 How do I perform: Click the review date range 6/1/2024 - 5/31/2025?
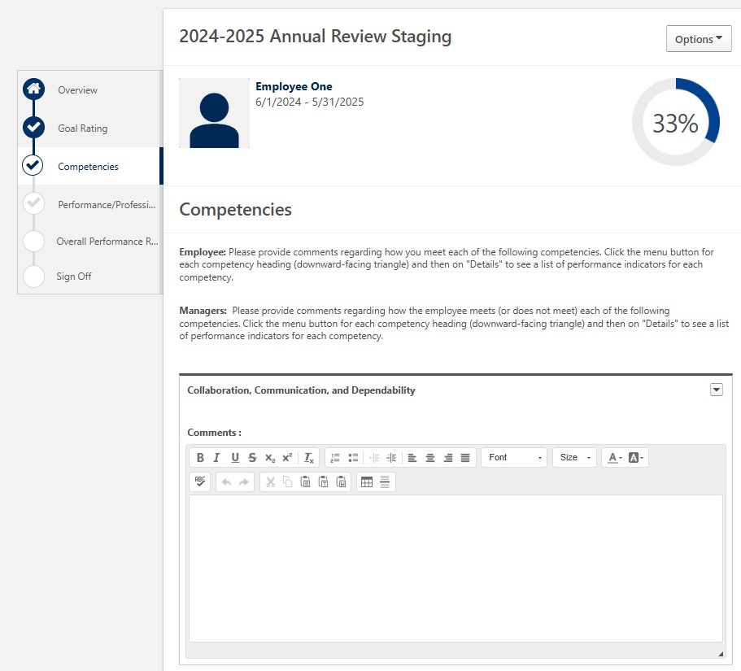[x=310, y=102]
